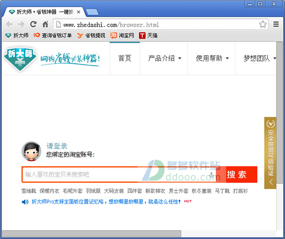Search the keyword 毛呢外套

(73, 191)
